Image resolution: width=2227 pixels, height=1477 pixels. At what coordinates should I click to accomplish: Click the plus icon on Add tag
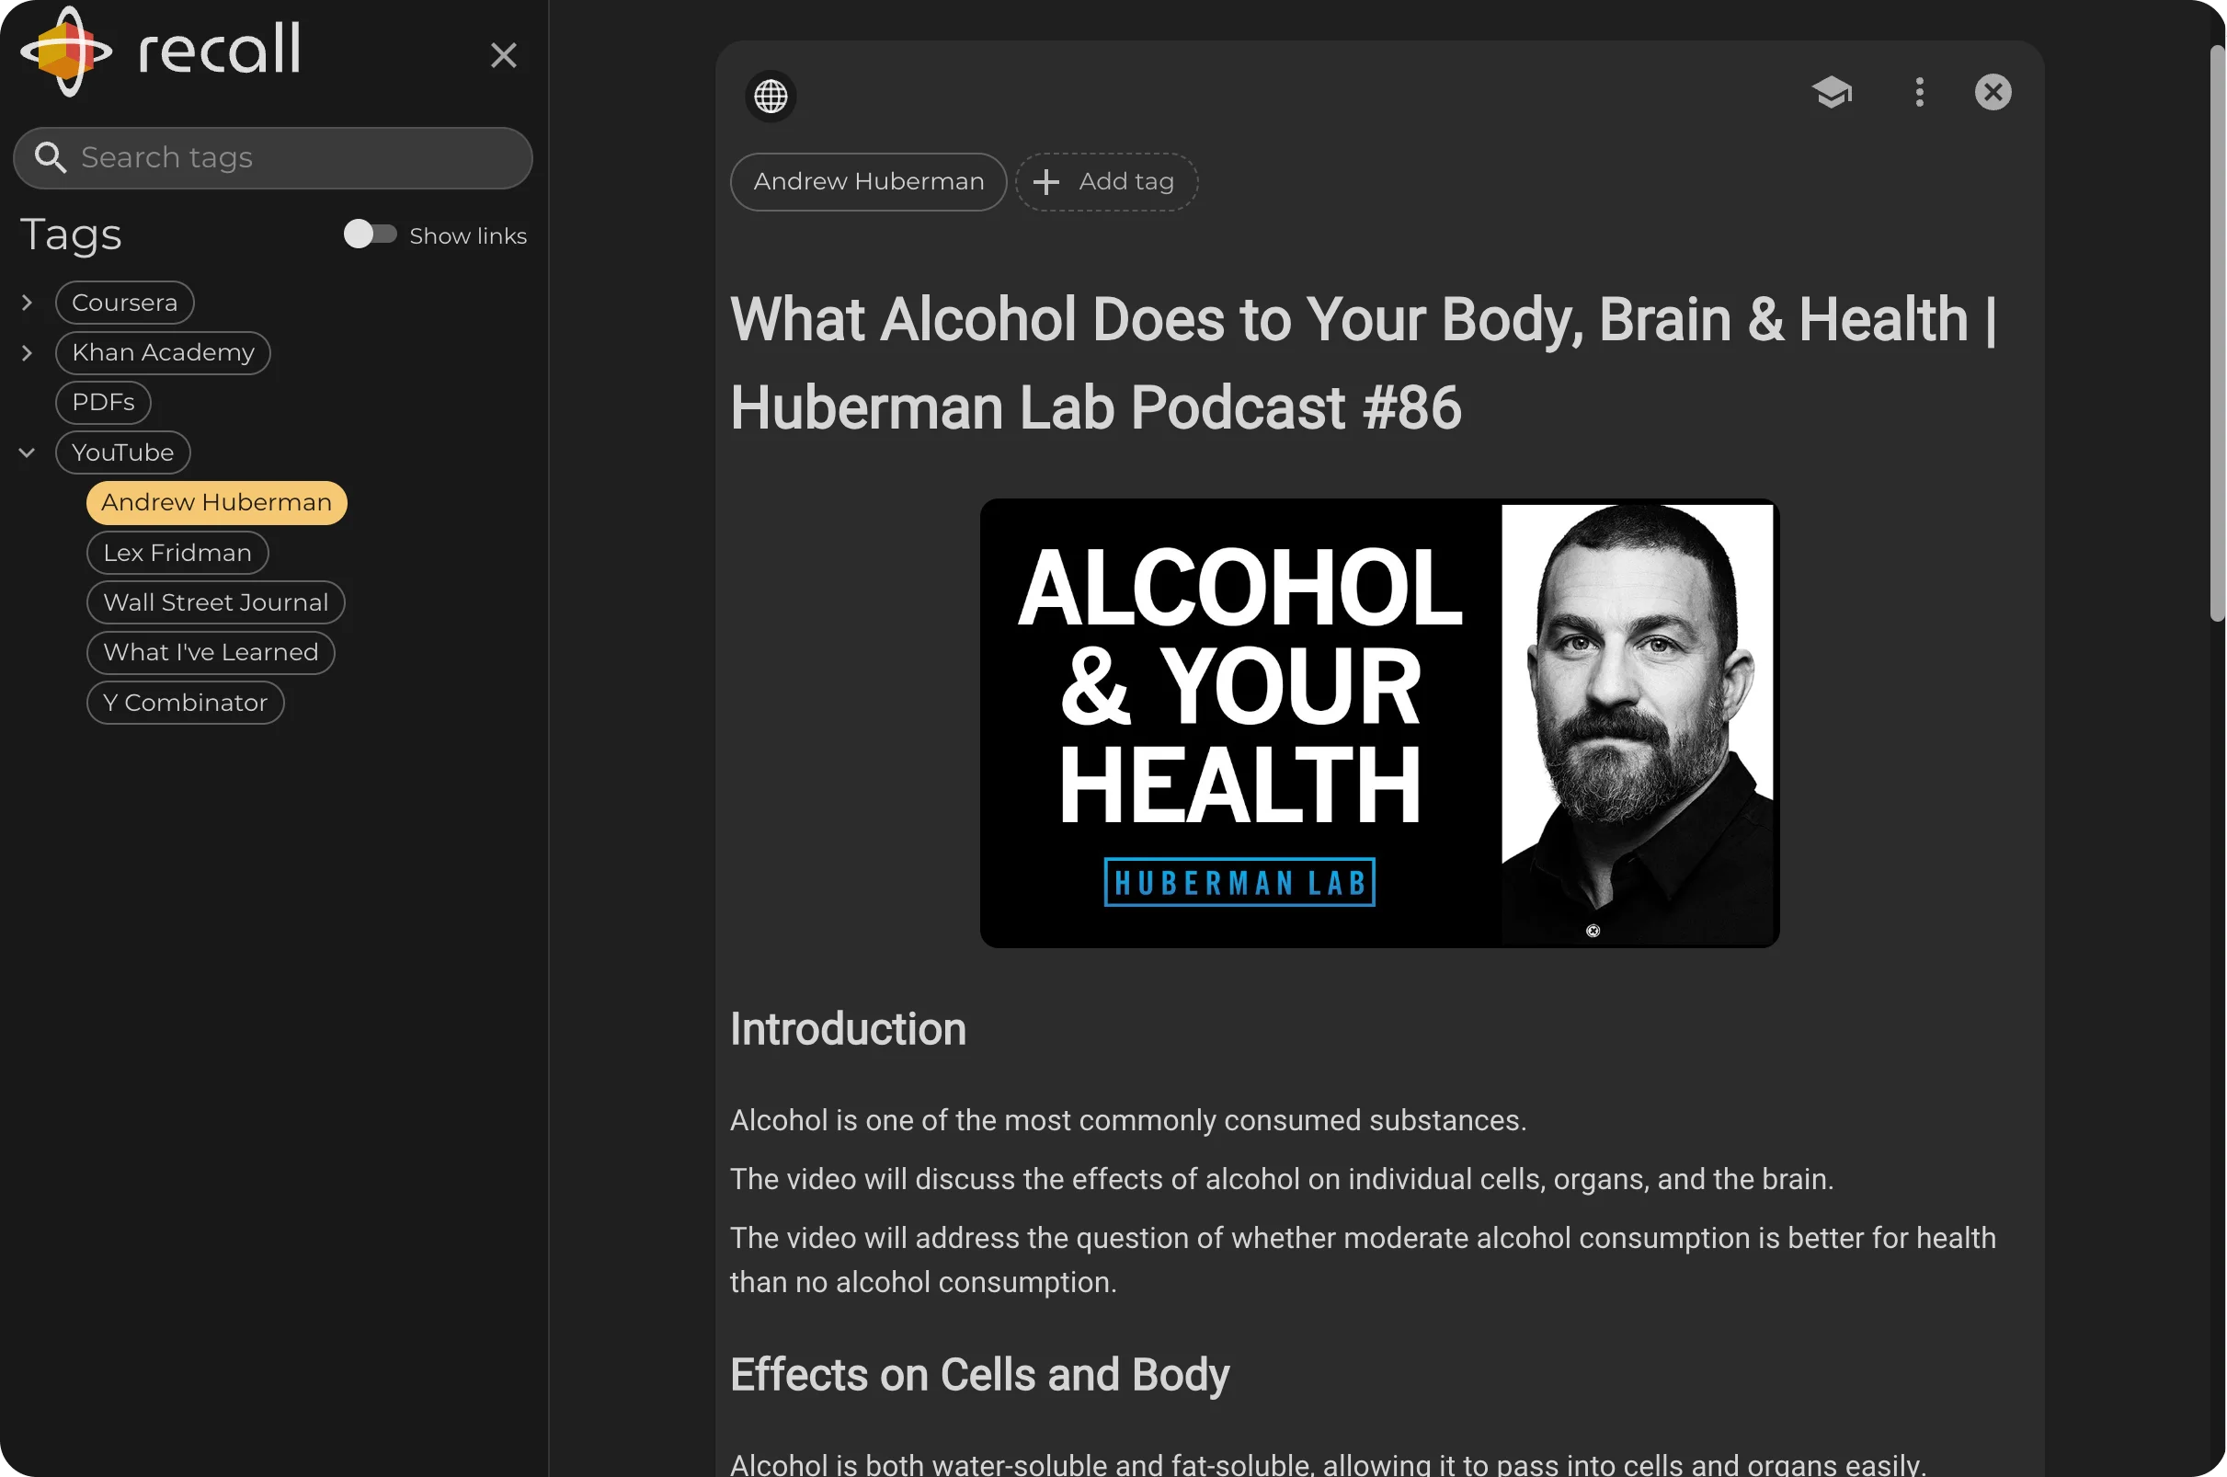1046,182
